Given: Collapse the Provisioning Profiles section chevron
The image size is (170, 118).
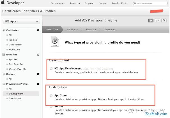Looking at the screenshot, I should (x=38, y=84).
